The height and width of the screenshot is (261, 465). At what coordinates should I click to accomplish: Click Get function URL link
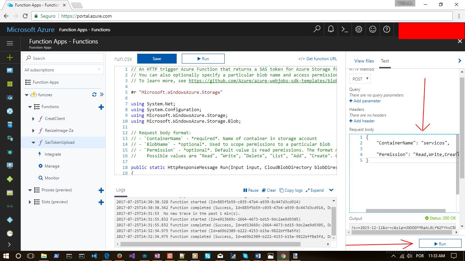[318, 59]
